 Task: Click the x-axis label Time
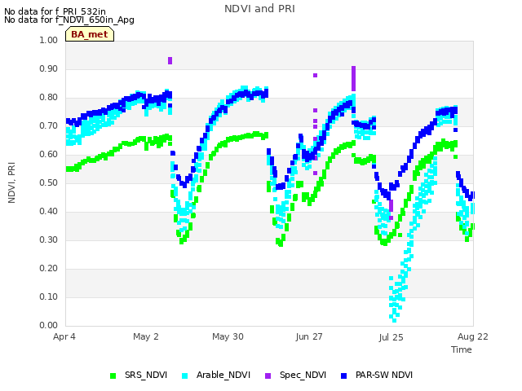click(462, 349)
